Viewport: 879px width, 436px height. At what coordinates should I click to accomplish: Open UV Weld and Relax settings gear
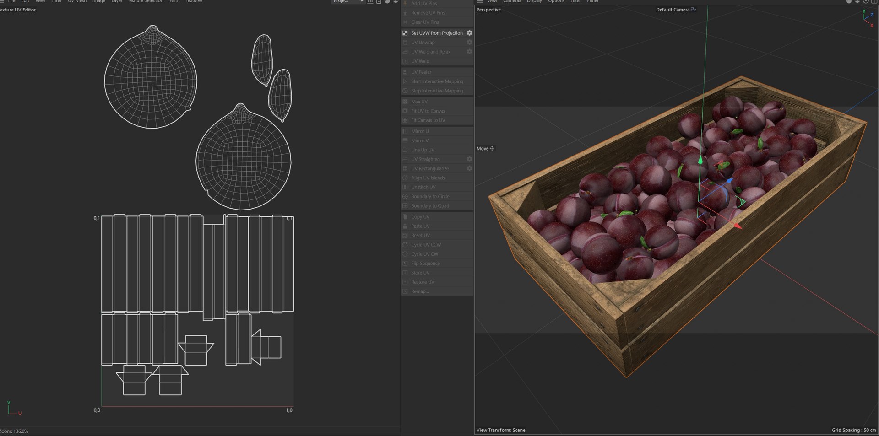469,52
